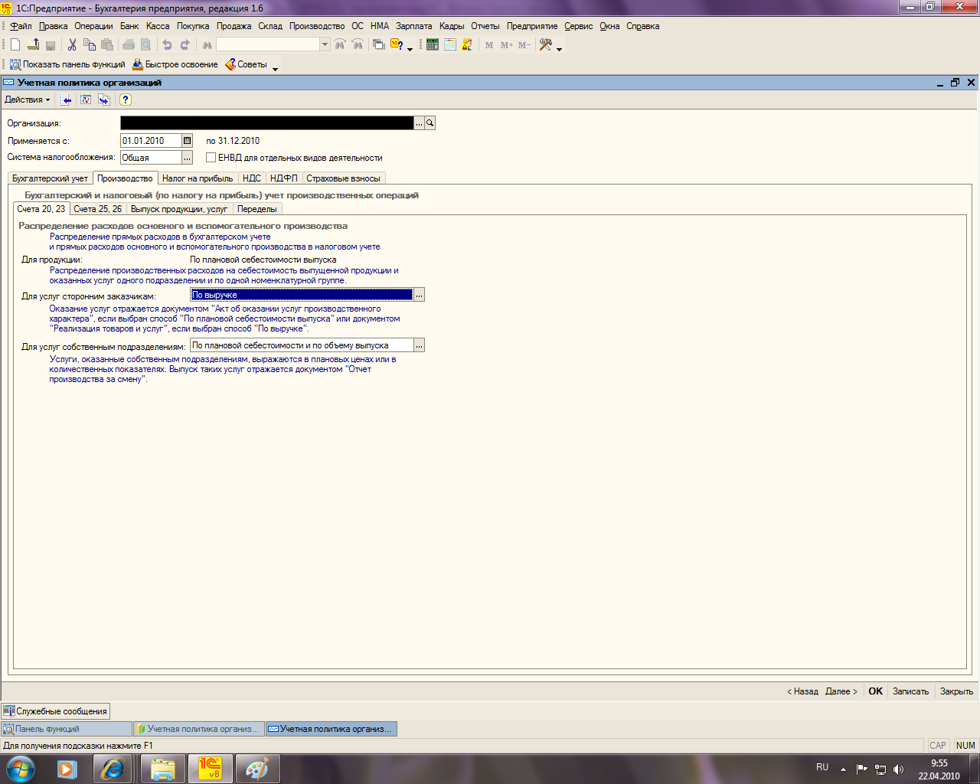
Task: Switch to the Бухгалтерский учет tab
Action: pyautogui.click(x=51, y=178)
